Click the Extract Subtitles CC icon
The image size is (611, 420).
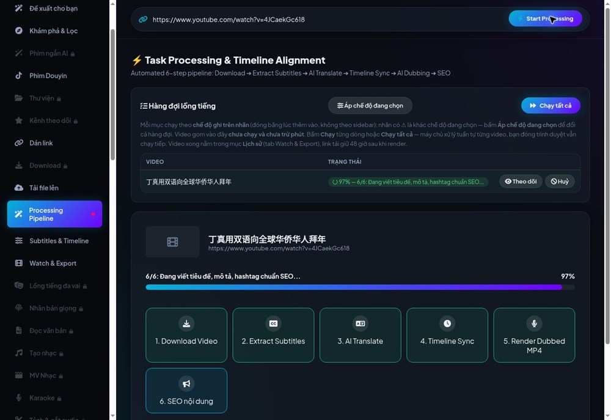273,323
